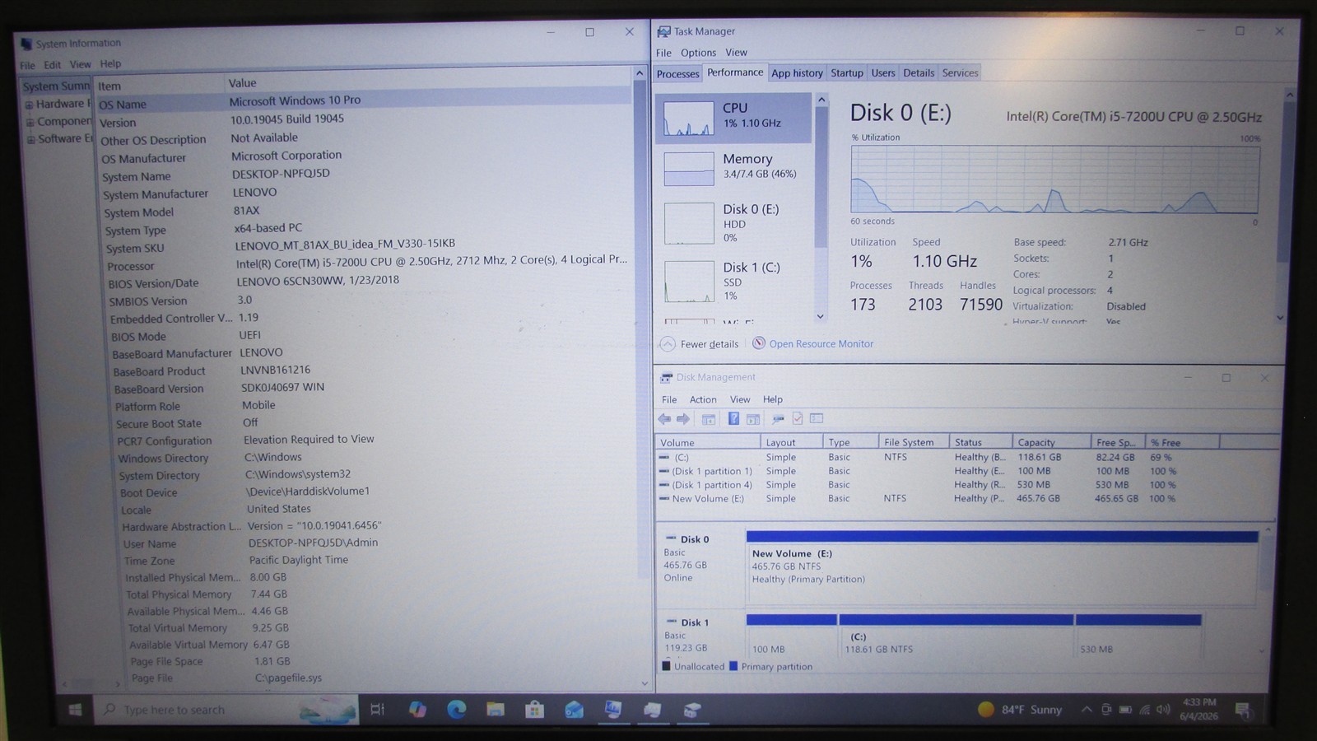The width and height of the screenshot is (1317, 741).
Task: Open File Explorer from taskbar
Action: (x=496, y=710)
